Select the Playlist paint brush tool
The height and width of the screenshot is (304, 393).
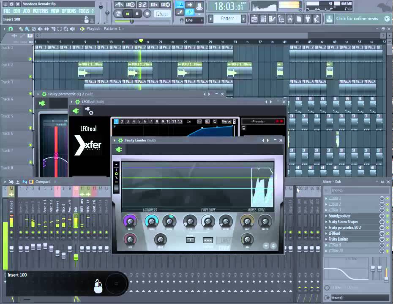pyautogui.click(x=27, y=29)
